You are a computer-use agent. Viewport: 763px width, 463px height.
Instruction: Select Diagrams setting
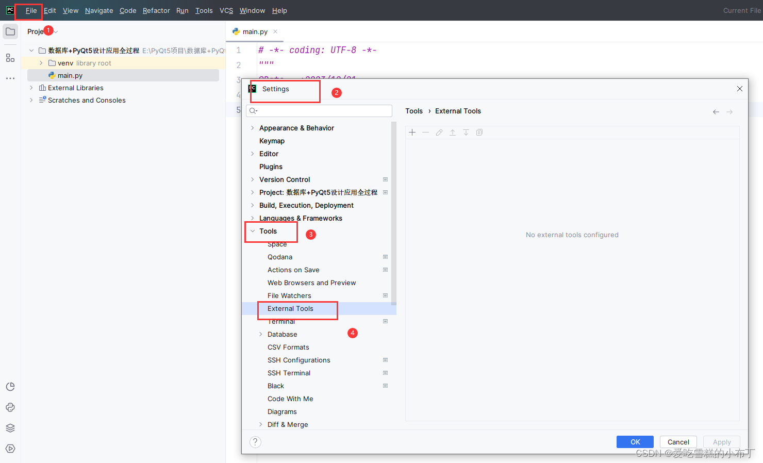[282, 411]
